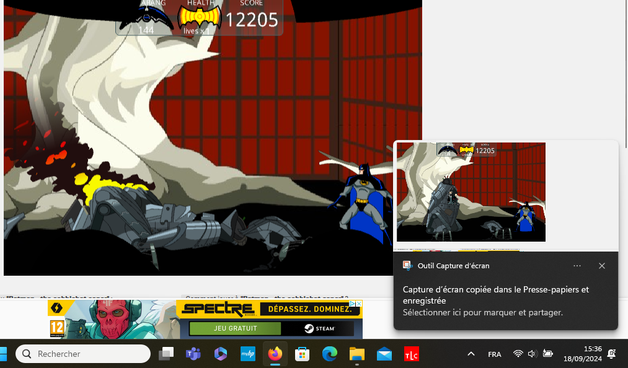The image size is (628, 368).
Task: Switch to the Firefox browser in taskbar
Action: coord(275,354)
